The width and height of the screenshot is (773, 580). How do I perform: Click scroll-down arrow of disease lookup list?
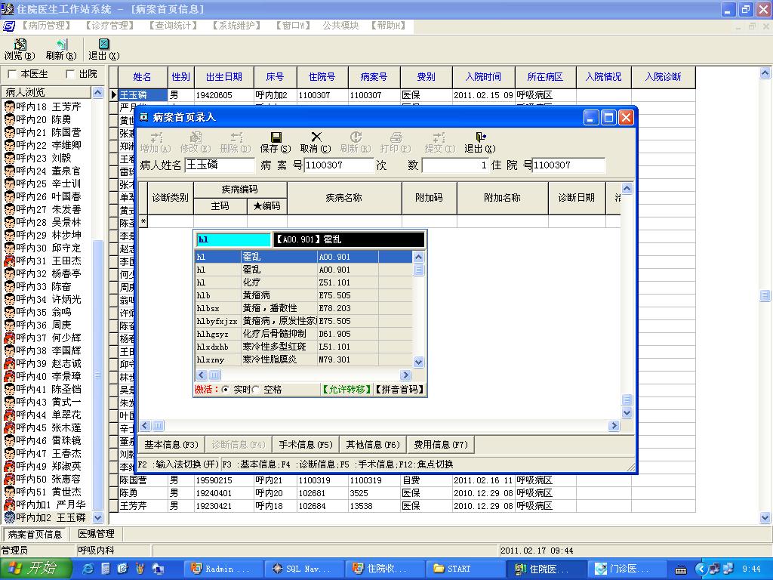(418, 362)
